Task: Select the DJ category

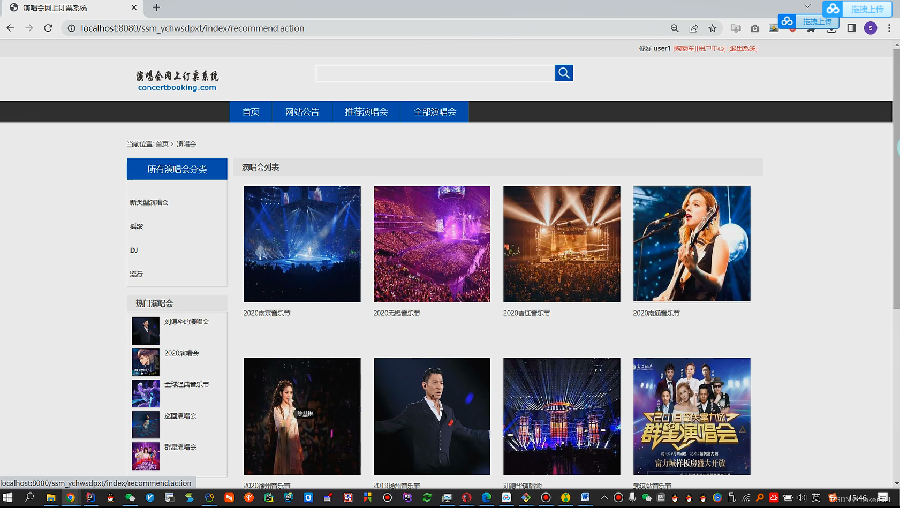Action: click(x=134, y=250)
